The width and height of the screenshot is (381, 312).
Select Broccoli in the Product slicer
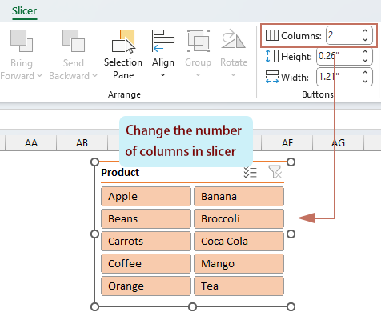coord(239,219)
